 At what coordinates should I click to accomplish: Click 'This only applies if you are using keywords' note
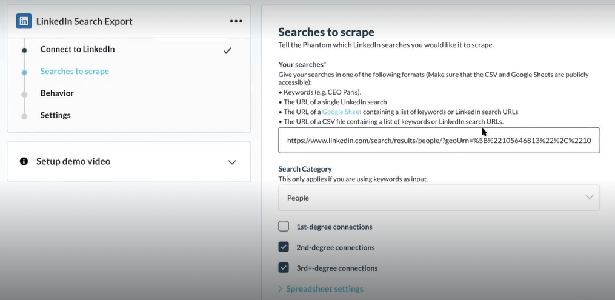[353, 179]
